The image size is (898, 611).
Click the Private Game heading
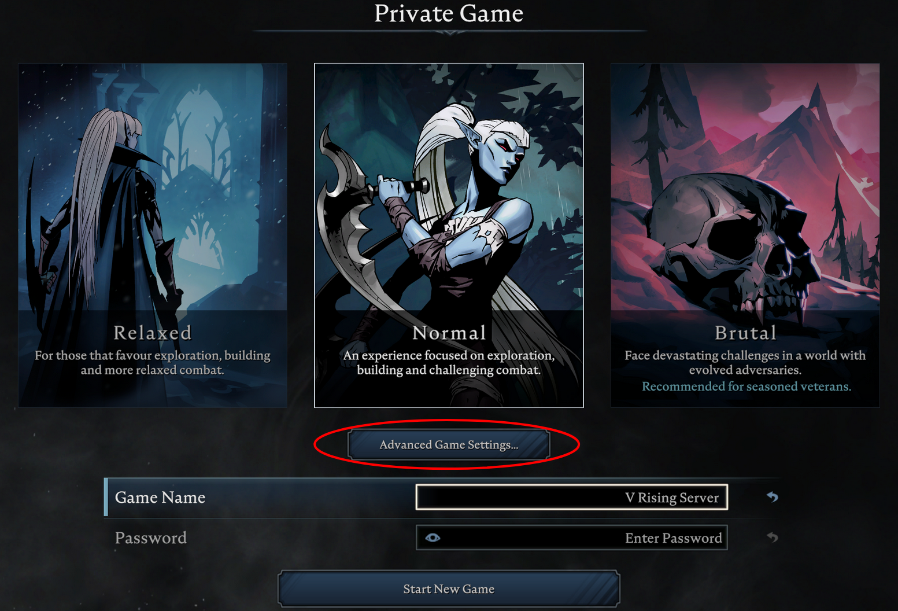(449, 13)
